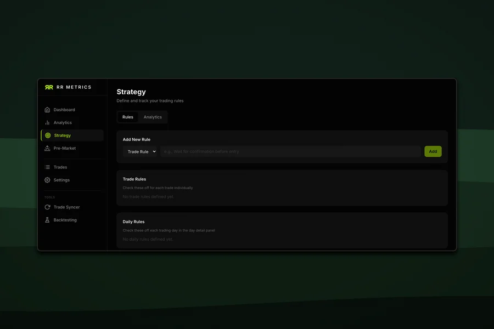Click 'Check these off for each trade individually'
The height and width of the screenshot is (329, 494).
click(158, 188)
